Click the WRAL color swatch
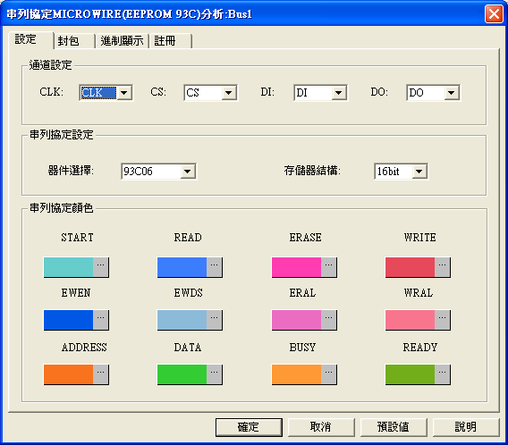The width and height of the screenshot is (508, 445). (411, 320)
